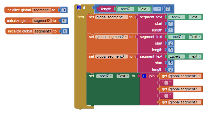This screenshot has width=209, height=114.
Task: Click the blue mutator icon on the join block
Action: 144,76
